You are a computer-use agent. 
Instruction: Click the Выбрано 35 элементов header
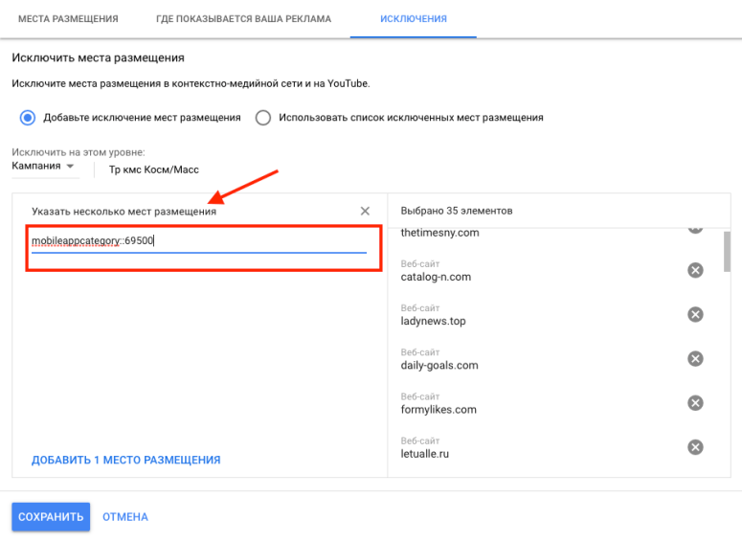456,211
